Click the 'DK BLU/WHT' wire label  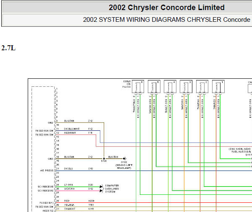click(x=72, y=129)
